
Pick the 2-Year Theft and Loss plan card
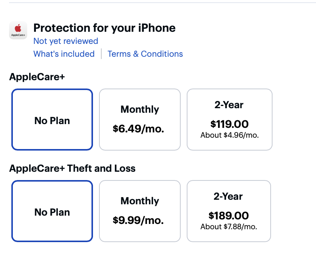[x=229, y=211]
